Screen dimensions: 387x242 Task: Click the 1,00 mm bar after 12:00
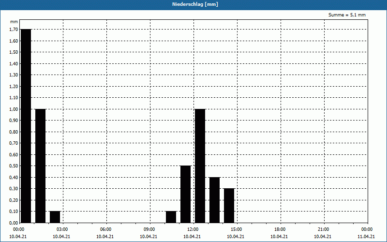pos(200,166)
